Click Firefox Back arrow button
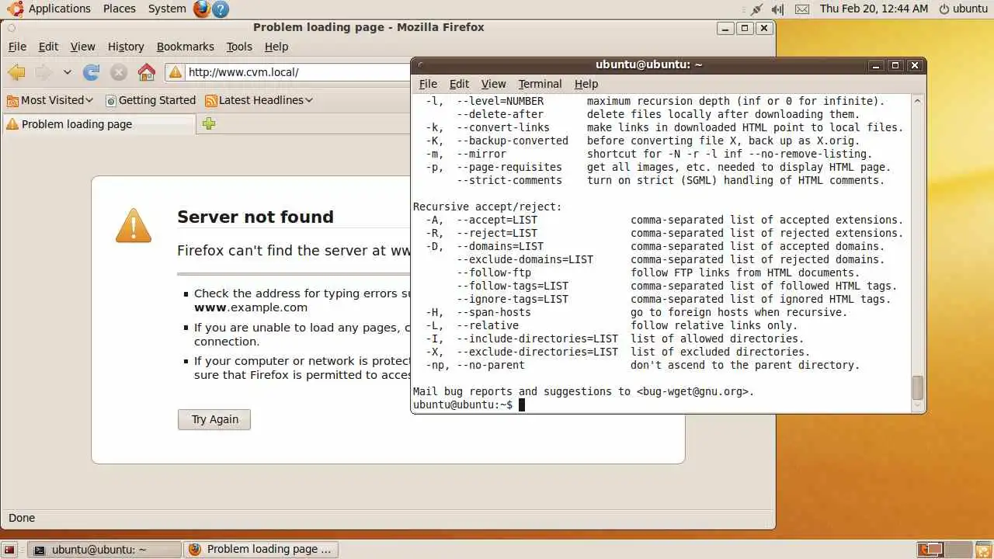This screenshot has width=994, height=559. 16,72
